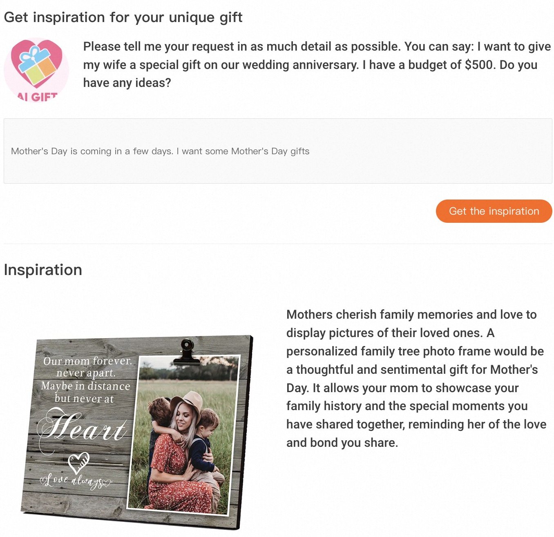Focus the Mother's Day request text box
Image resolution: width=554 pixels, height=537 pixels.
pos(278,151)
